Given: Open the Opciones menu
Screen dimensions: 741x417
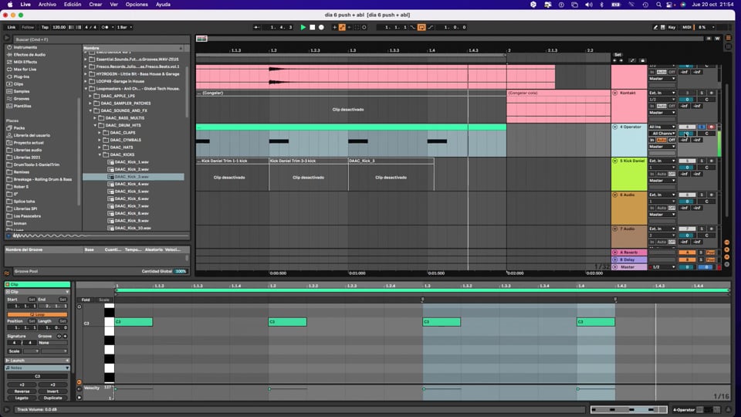Looking at the screenshot, I should pyautogui.click(x=137, y=5).
